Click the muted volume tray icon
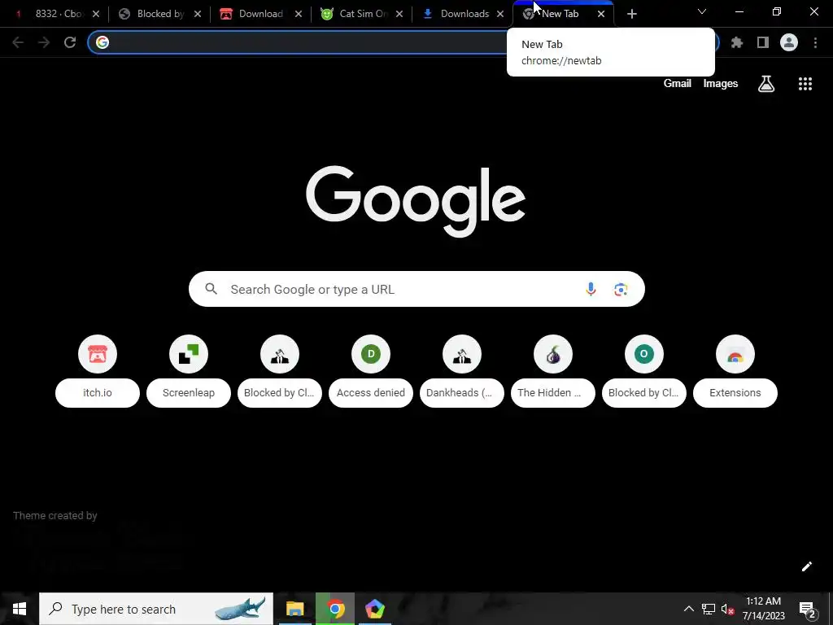Image resolution: width=833 pixels, height=625 pixels. 727,610
